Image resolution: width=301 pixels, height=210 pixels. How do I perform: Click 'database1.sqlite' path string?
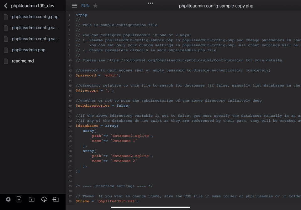[130, 136]
